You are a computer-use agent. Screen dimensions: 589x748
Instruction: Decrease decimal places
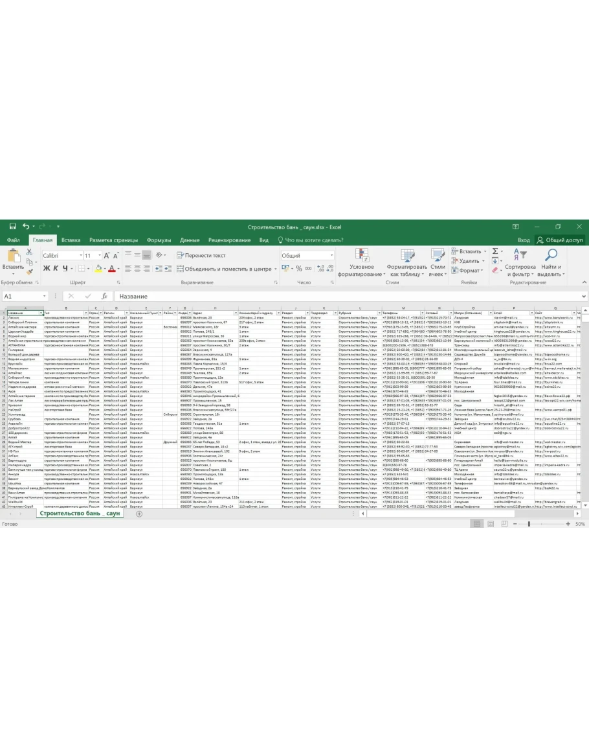click(x=330, y=269)
